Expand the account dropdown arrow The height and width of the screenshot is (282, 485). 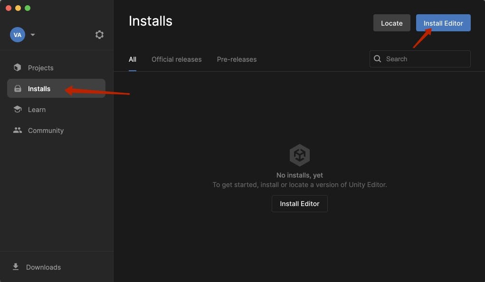pyautogui.click(x=33, y=35)
